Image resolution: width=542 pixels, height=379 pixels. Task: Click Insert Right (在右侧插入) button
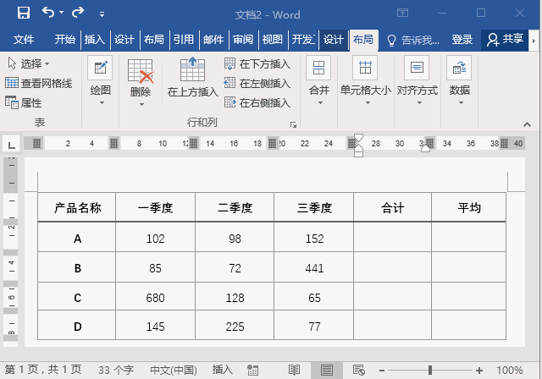coord(257,103)
